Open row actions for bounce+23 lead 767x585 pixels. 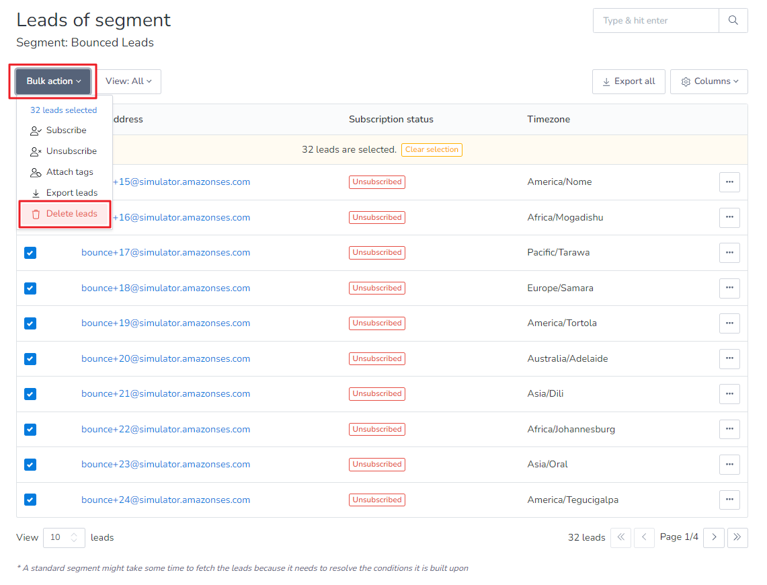729,464
